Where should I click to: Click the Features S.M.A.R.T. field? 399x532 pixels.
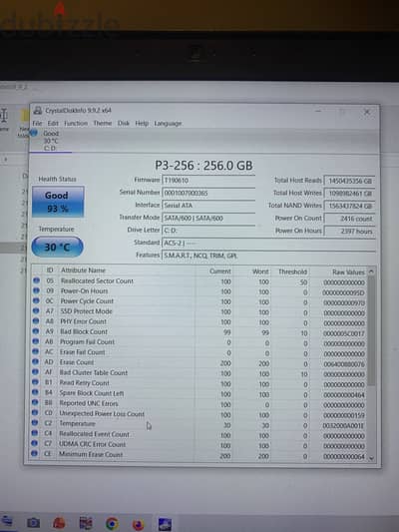point(268,256)
